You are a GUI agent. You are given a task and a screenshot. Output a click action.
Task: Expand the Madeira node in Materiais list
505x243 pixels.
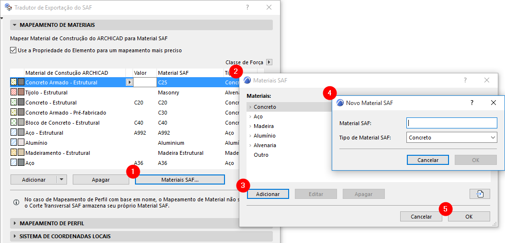click(x=250, y=126)
